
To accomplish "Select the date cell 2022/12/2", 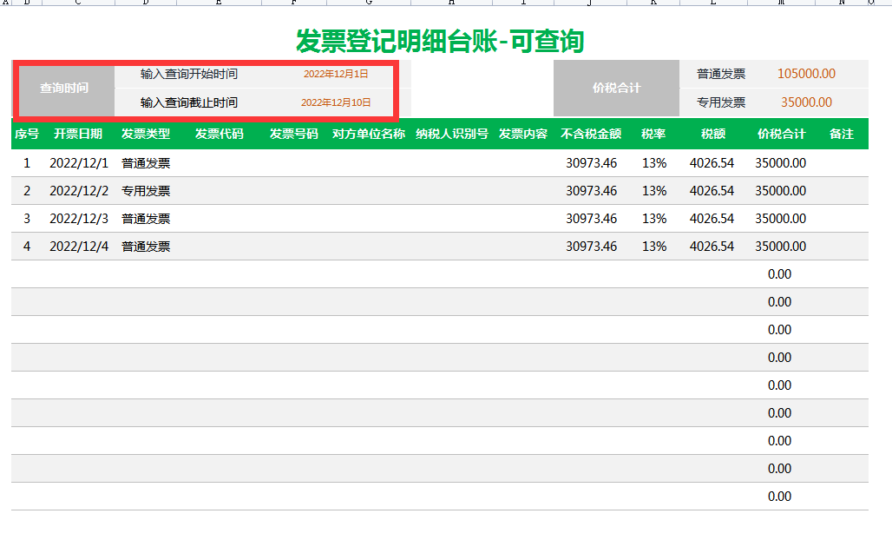I will coord(79,191).
